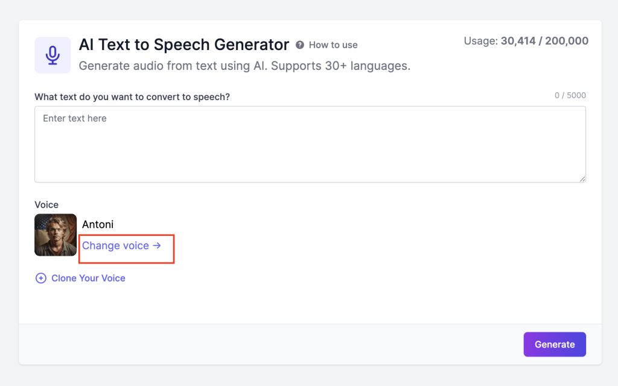618x386 pixels.
Task: Click Antoni's voice portrait thumbnail
Action: 56,235
